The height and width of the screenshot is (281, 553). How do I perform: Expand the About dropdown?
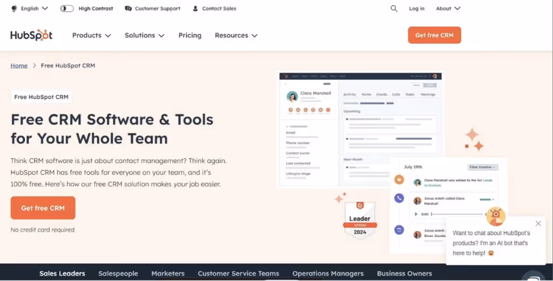448,9
